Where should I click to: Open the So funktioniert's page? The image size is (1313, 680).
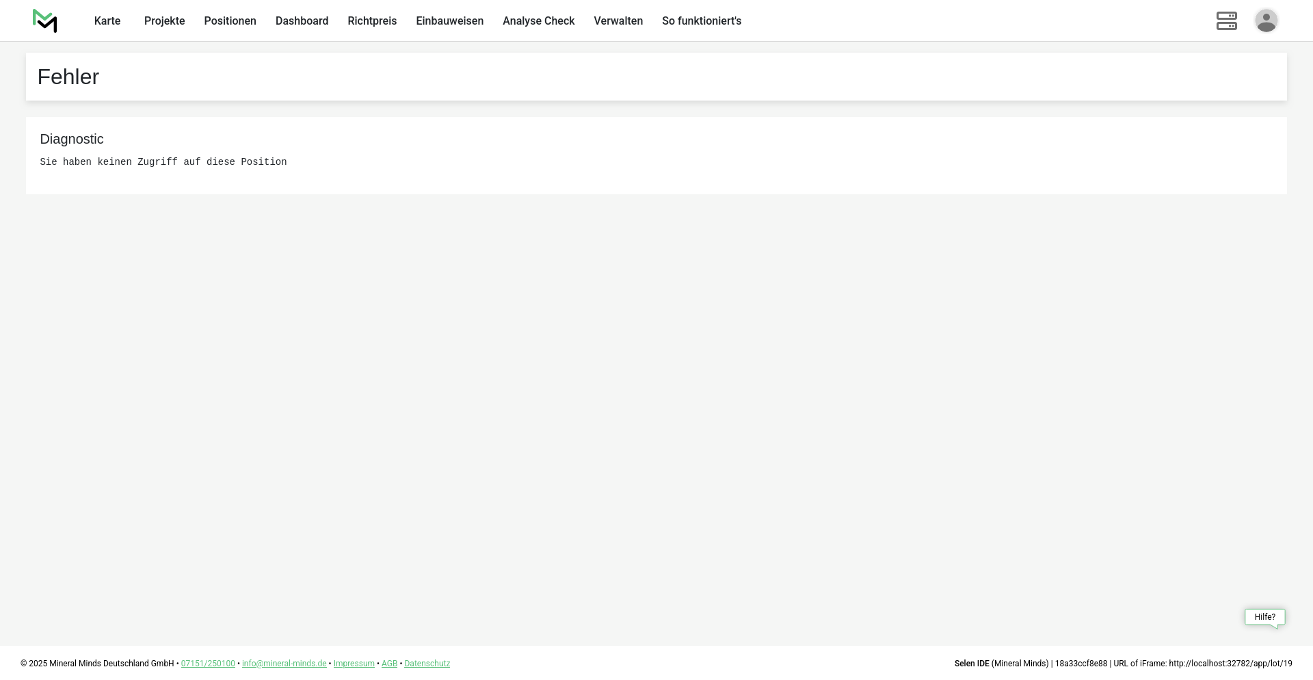point(701,21)
